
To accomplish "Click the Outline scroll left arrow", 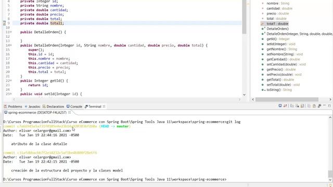I will click(x=253, y=99).
